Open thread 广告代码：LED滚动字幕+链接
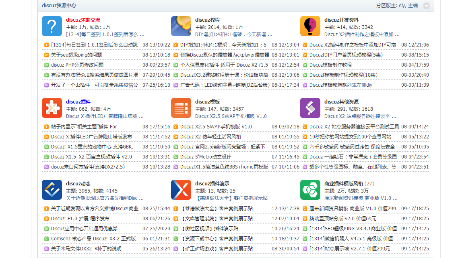 [x=225, y=85]
